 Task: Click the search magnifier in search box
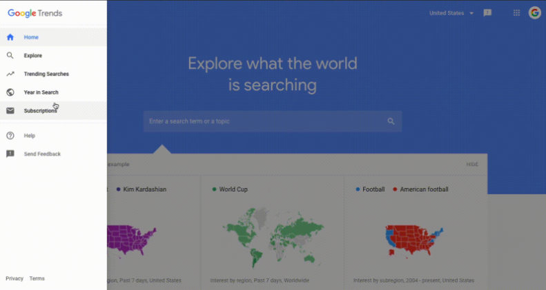[391, 121]
